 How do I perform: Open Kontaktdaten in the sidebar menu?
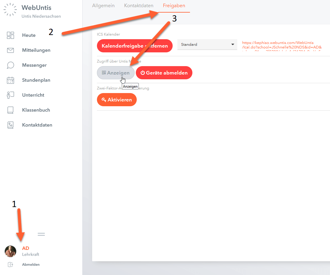(37, 125)
